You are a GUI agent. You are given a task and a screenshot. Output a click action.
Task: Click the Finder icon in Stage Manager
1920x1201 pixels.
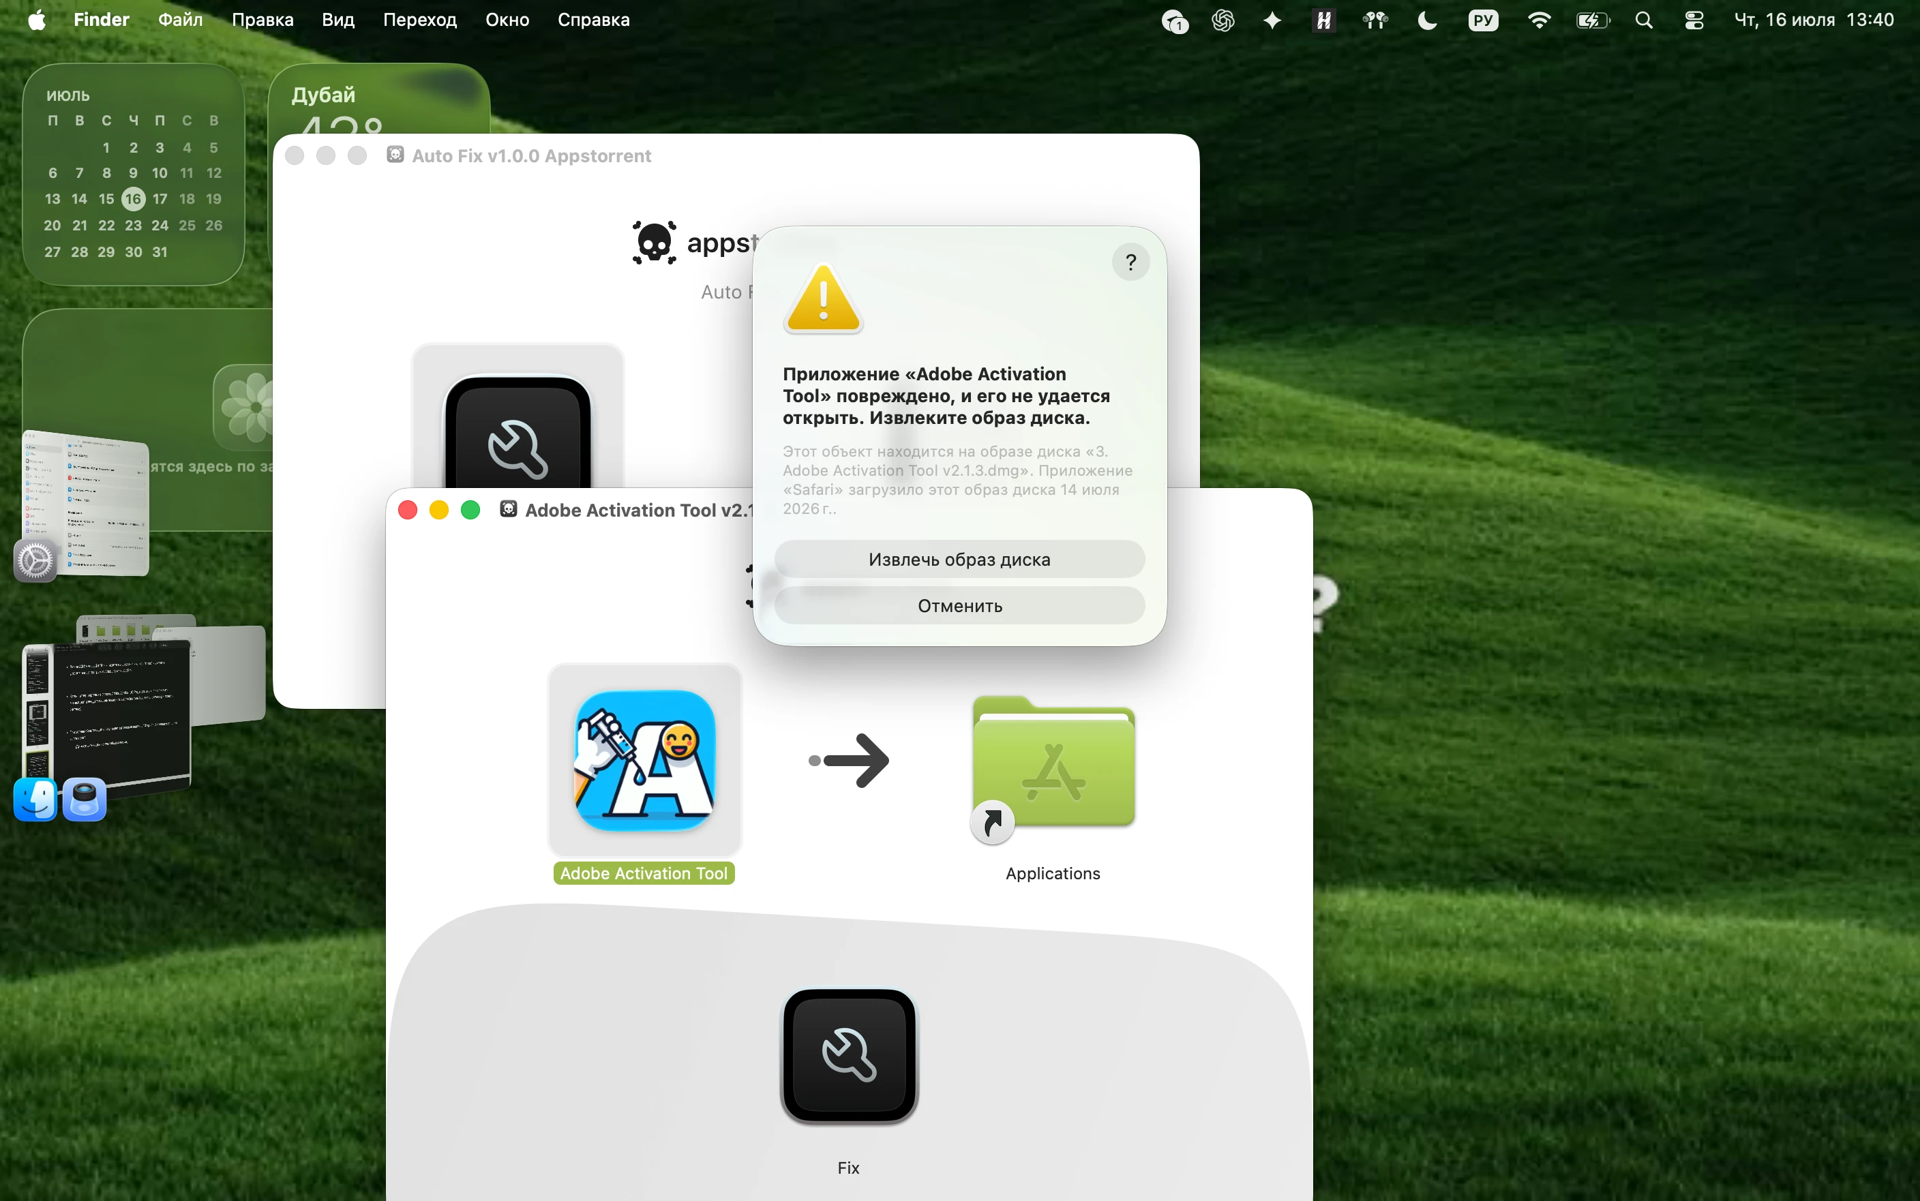click(x=35, y=799)
